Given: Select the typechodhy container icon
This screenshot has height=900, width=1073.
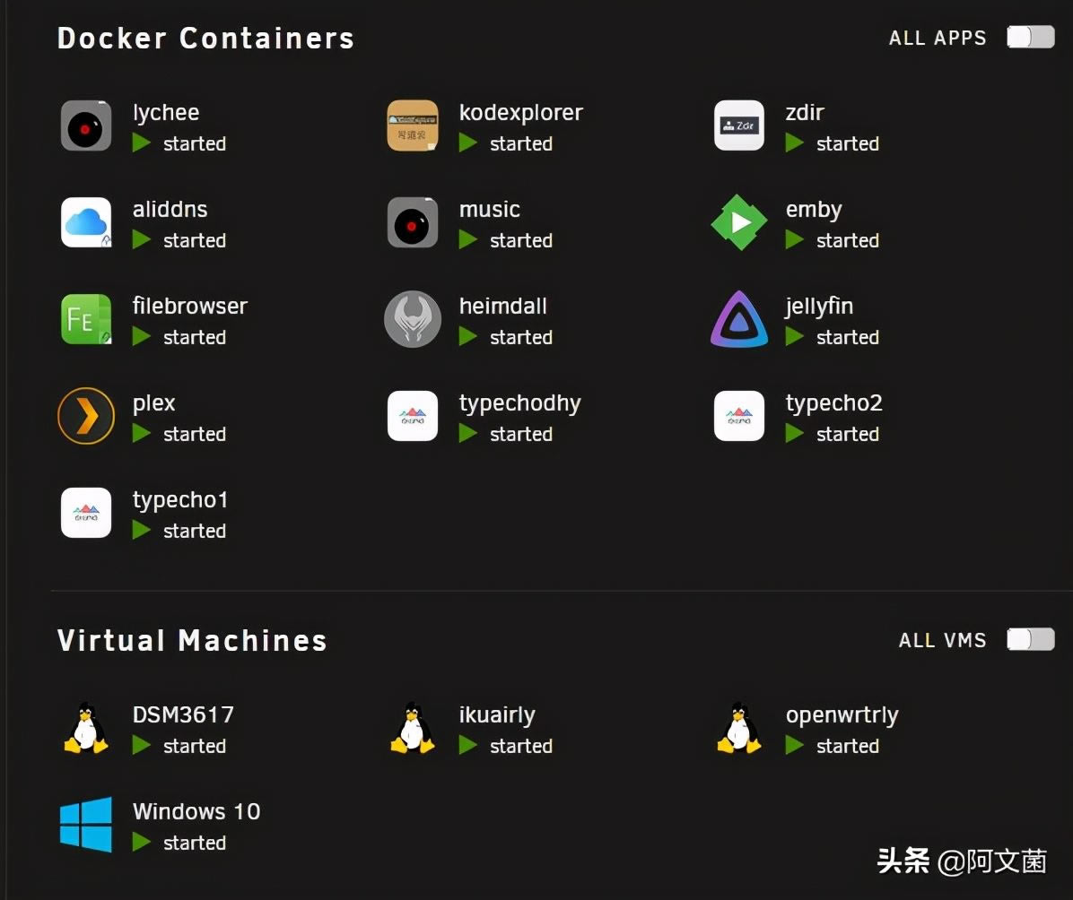Looking at the screenshot, I should 413,416.
